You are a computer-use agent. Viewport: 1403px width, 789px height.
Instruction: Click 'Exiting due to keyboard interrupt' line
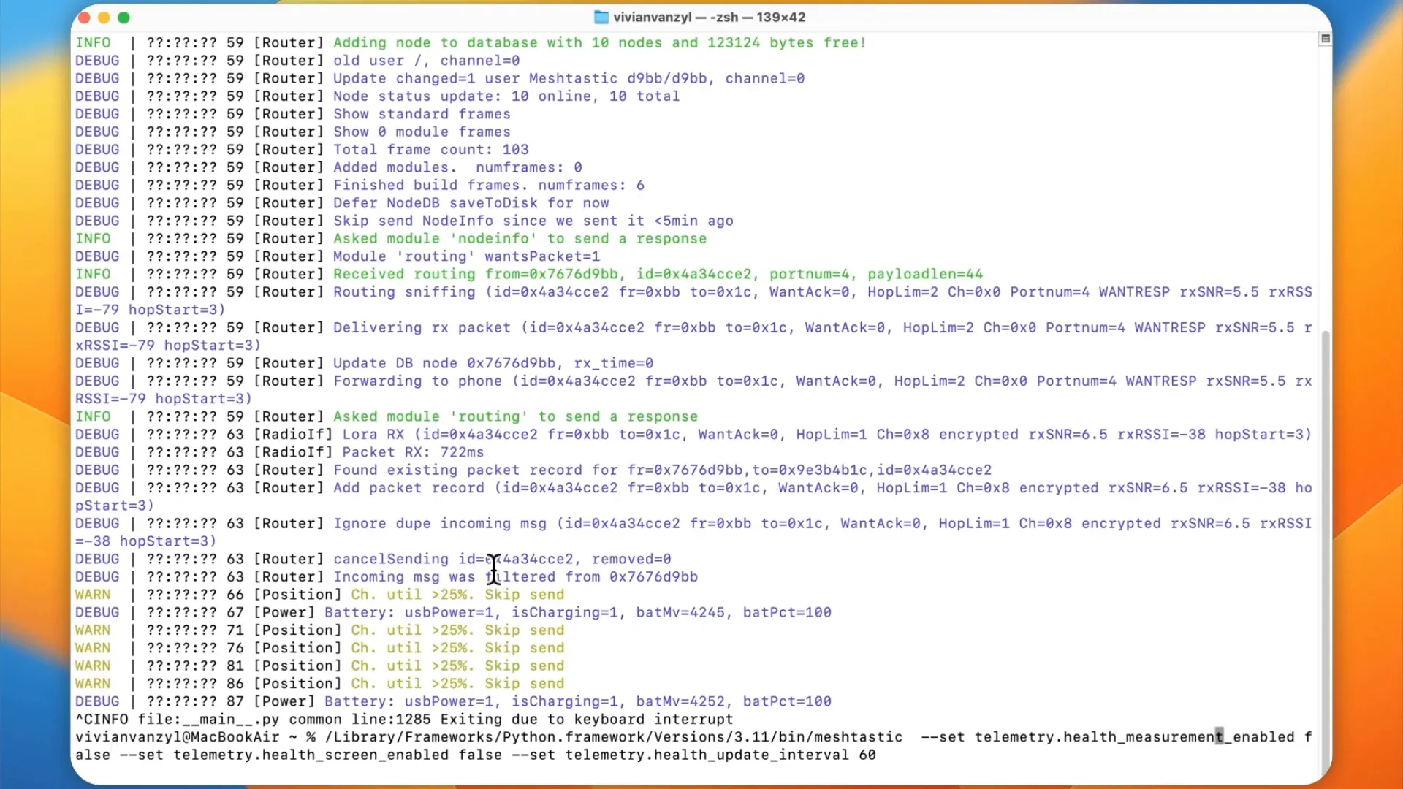[x=405, y=720]
